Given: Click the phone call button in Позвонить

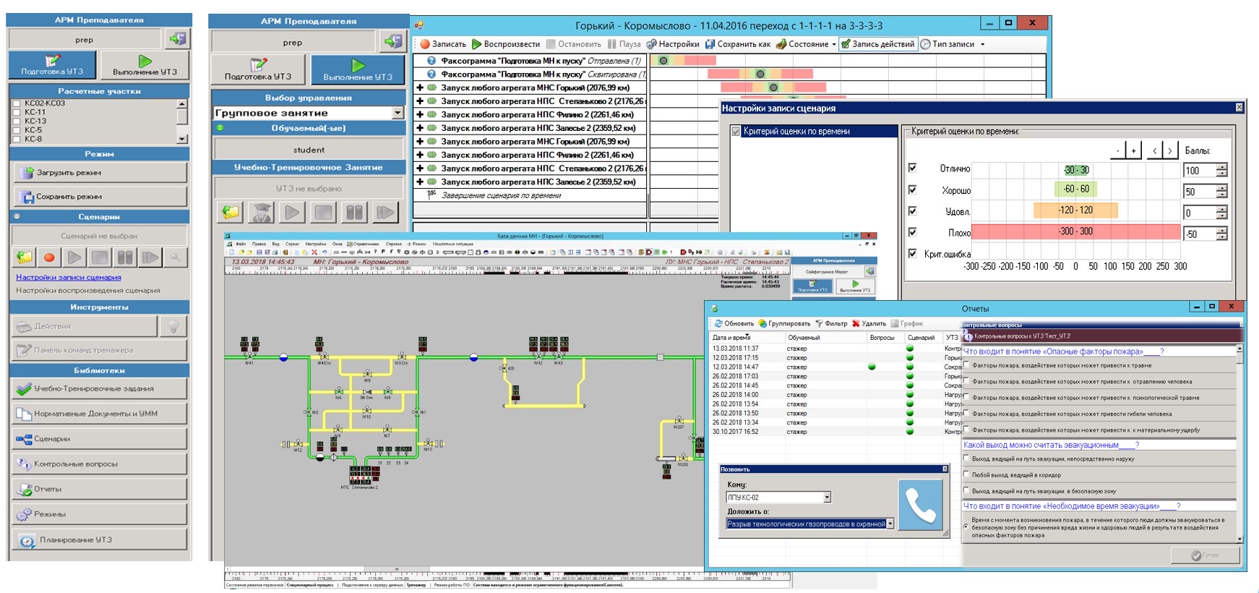Looking at the screenshot, I should (920, 506).
